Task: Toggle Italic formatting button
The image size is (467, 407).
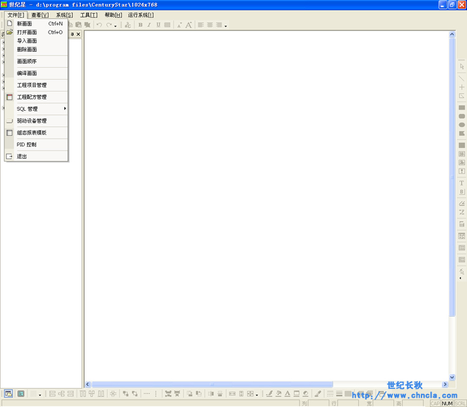Action: pyautogui.click(x=149, y=25)
